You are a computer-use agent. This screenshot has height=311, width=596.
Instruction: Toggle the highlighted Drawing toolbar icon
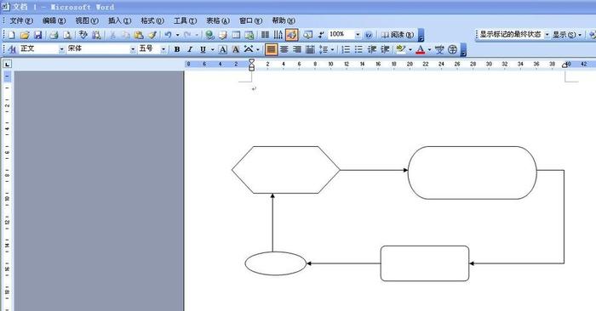pyautogui.click(x=291, y=35)
